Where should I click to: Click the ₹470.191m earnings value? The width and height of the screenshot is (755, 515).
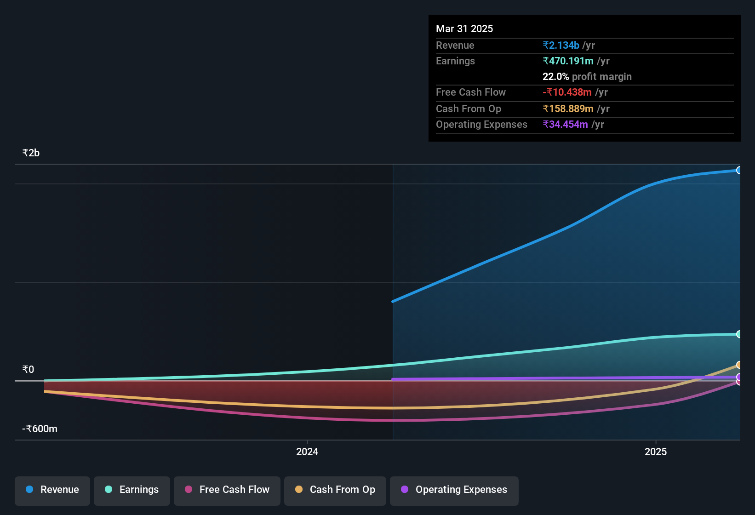(x=568, y=61)
